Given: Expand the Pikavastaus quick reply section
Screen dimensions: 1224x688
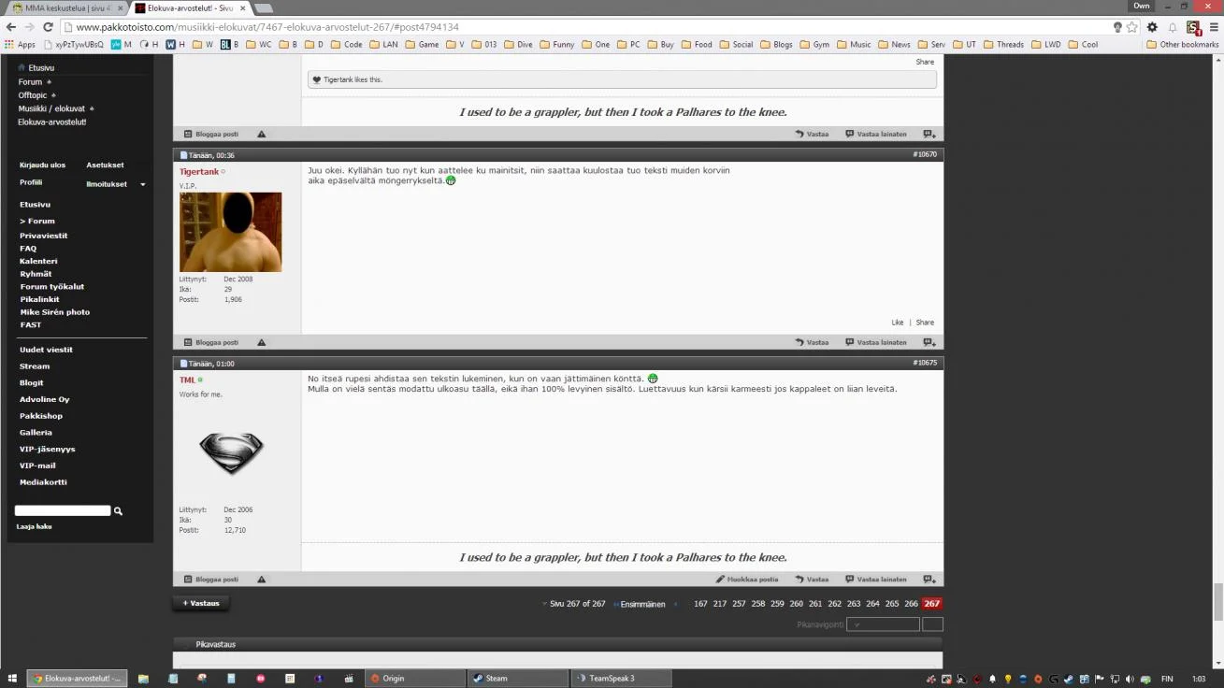Looking at the screenshot, I should coord(215,645).
